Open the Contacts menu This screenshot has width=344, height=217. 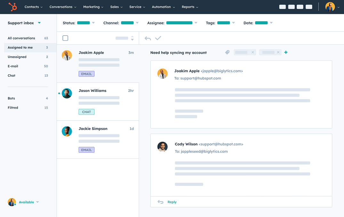tap(34, 7)
